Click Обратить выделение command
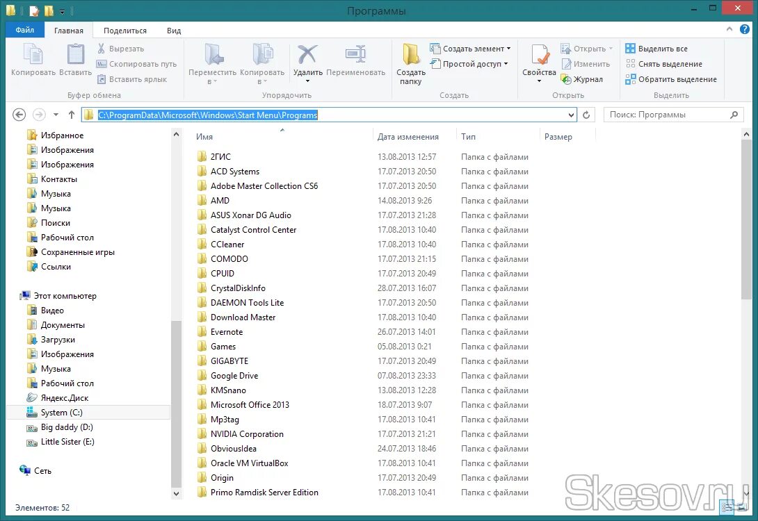 pyautogui.click(x=671, y=79)
